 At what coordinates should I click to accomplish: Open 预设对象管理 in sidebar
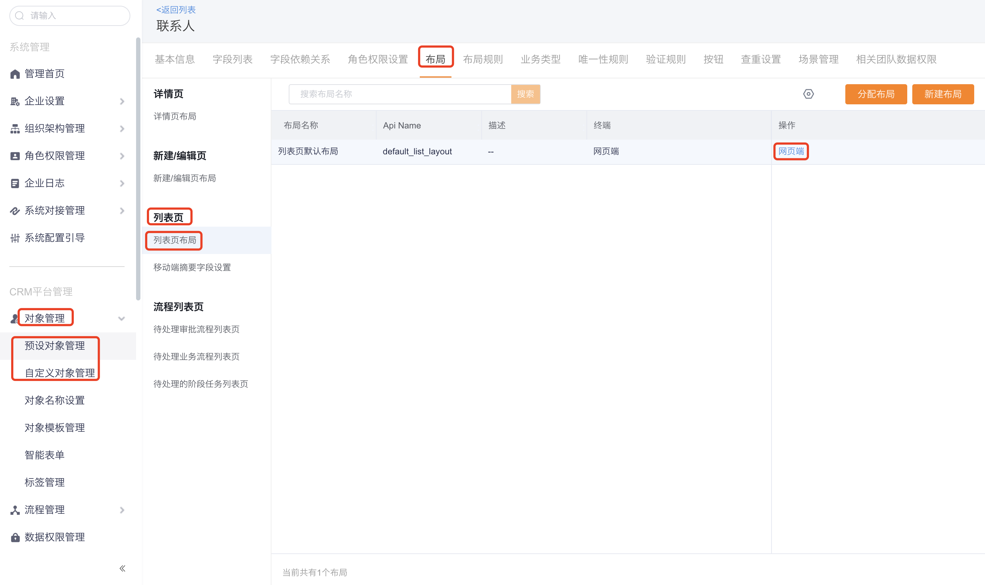click(x=55, y=346)
